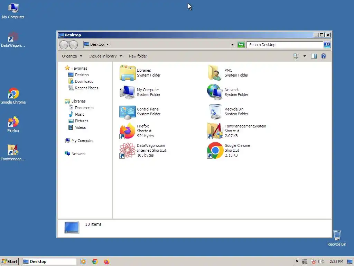
Task: Select Network in the navigation pane
Action: (x=75, y=153)
